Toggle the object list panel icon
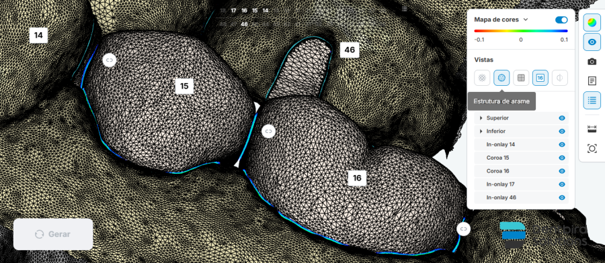605x263 pixels. pyautogui.click(x=592, y=100)
